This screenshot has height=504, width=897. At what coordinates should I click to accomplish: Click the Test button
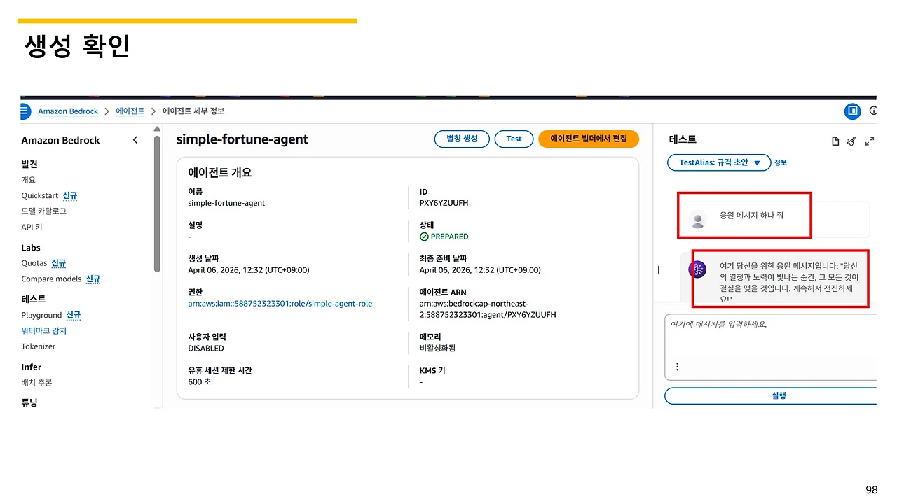(x=514, y=139)
